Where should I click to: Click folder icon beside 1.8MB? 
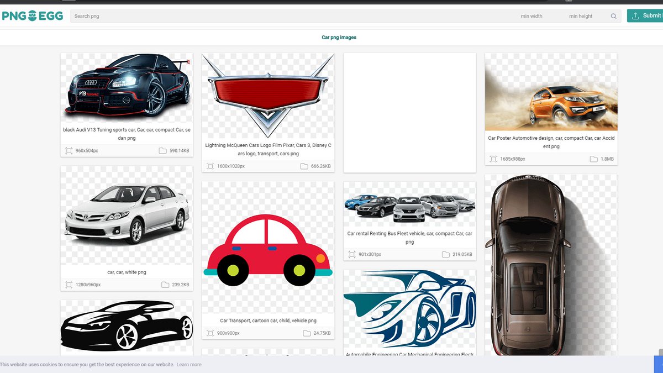[x=593, y=159]
